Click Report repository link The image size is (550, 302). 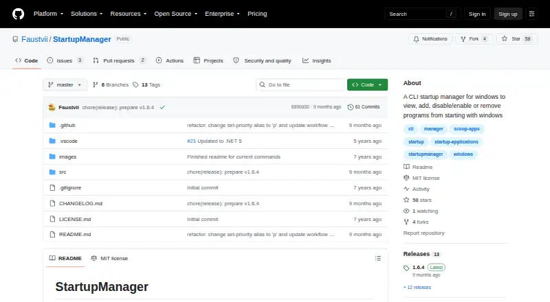pyautogui.click(x=423, y=233)
